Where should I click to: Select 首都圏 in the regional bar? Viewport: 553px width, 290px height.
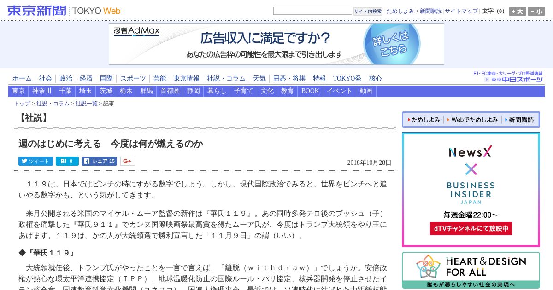click(170, 91)
